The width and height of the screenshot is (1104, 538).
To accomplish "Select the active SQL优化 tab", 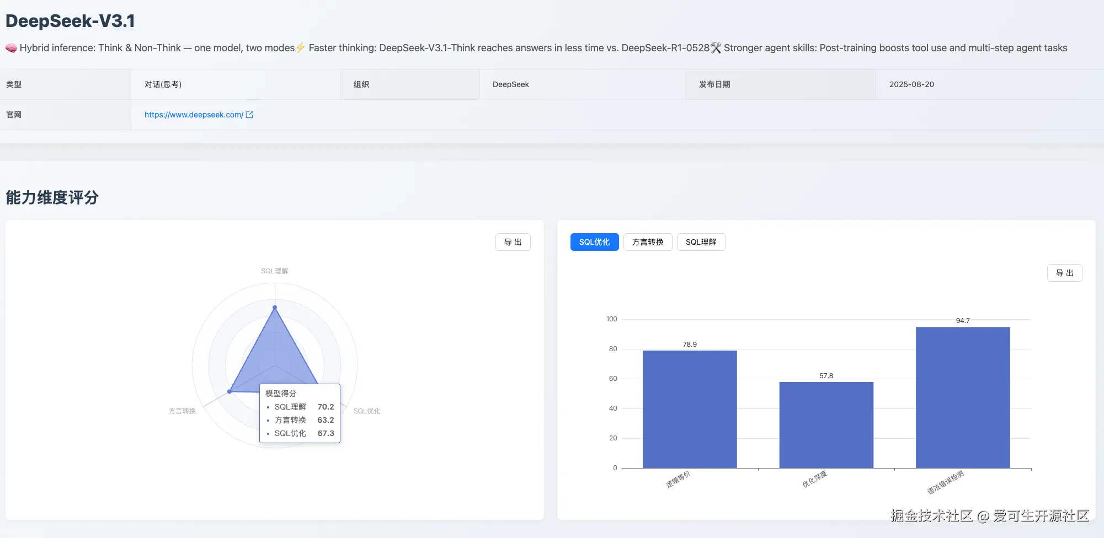I will click(594, 241).
